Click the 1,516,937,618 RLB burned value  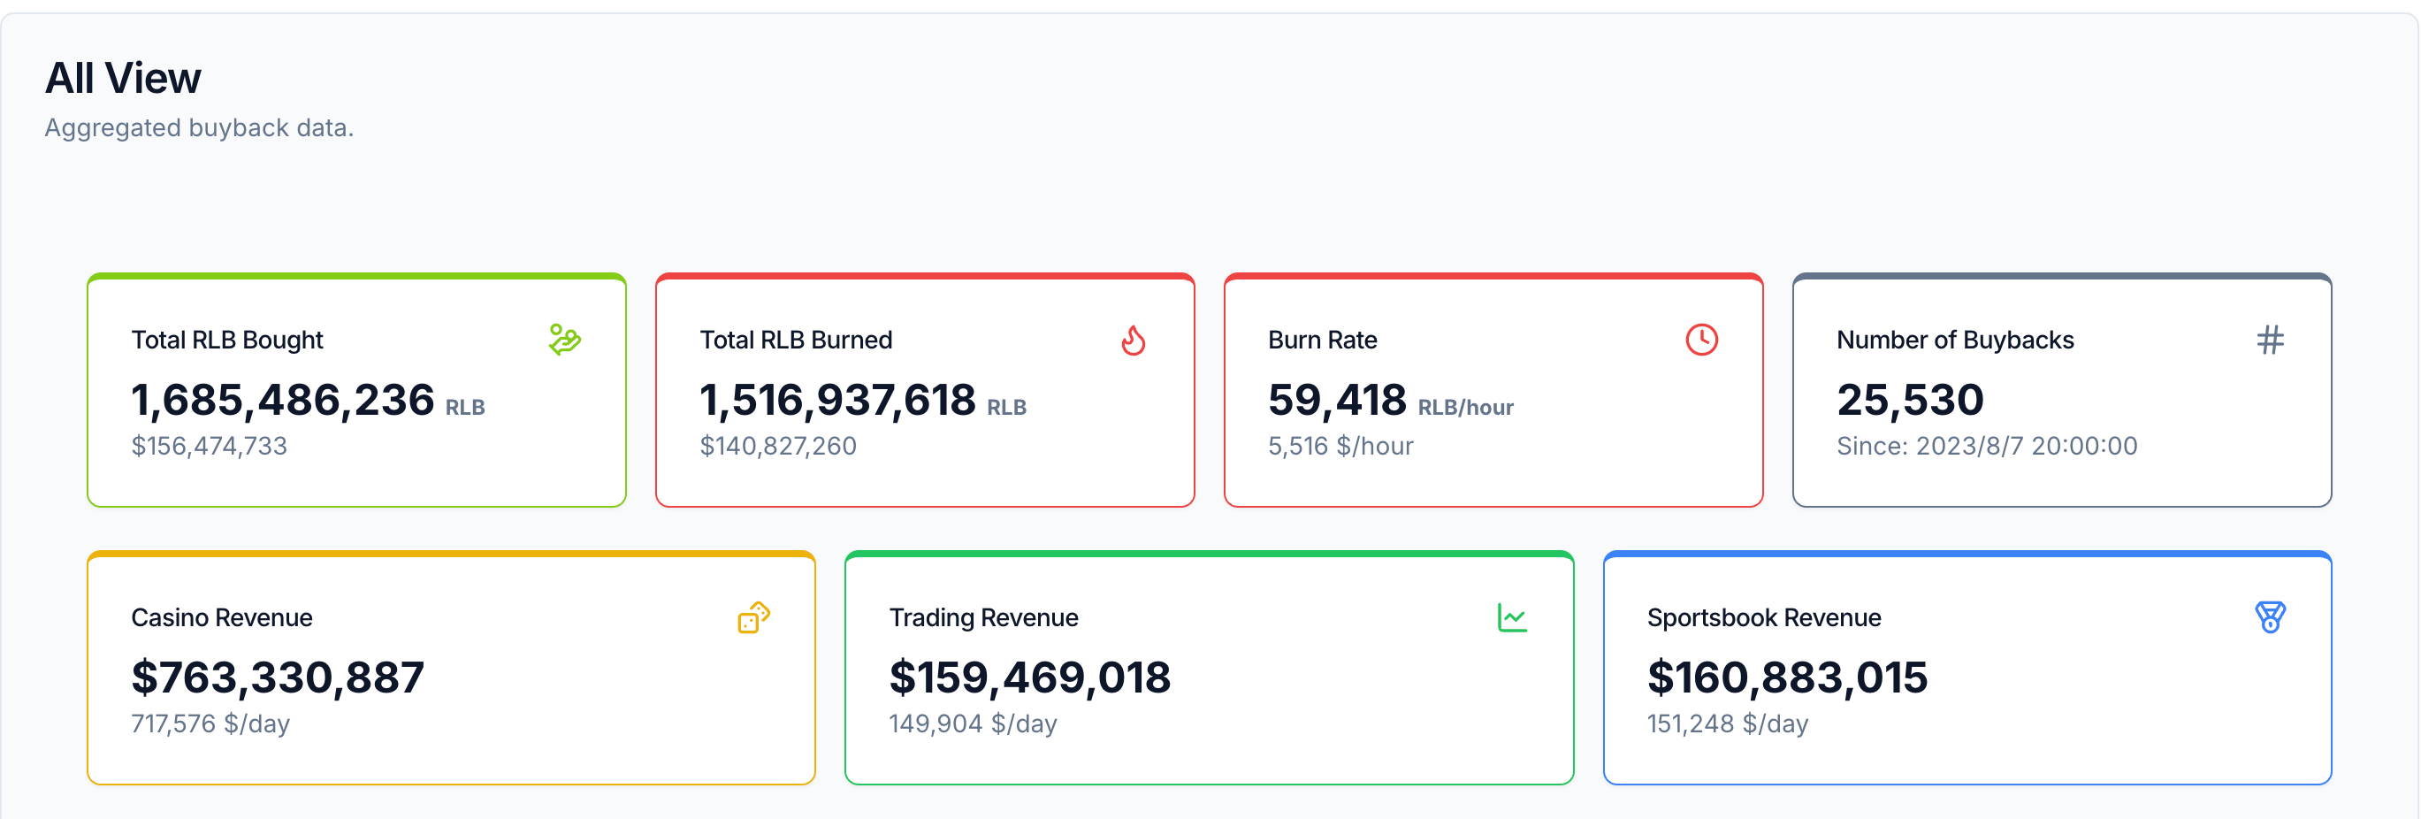(838, 401)
